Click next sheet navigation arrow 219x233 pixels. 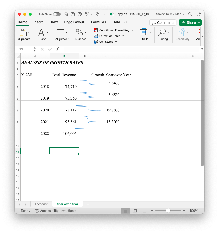(x=25, y=204)
